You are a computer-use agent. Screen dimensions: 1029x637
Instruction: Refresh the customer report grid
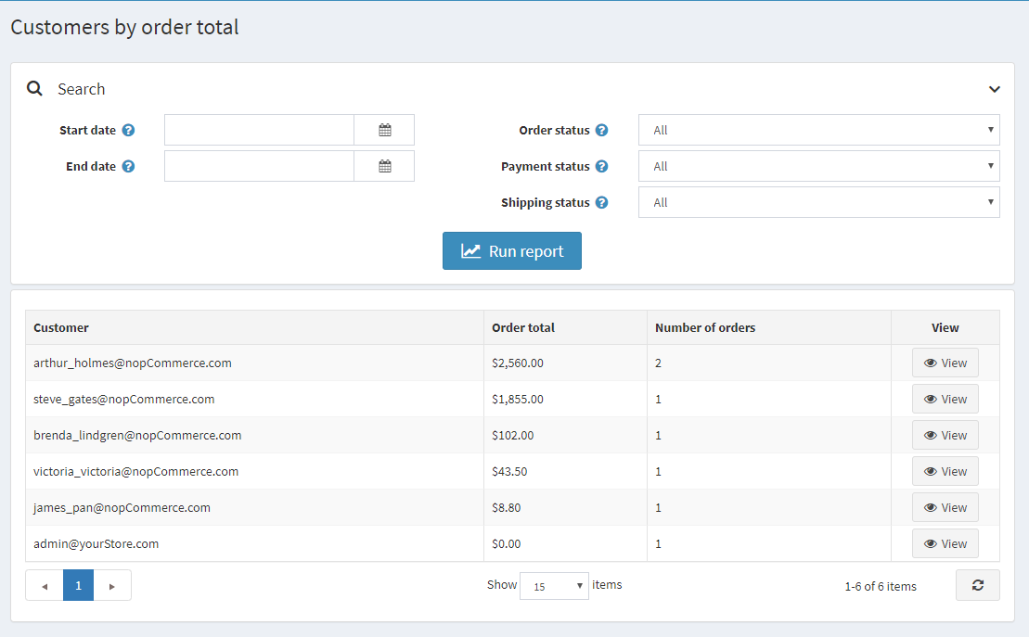click(x=977, y=585)
